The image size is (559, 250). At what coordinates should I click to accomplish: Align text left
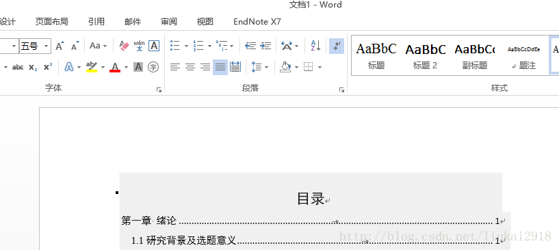click(175, 67)
